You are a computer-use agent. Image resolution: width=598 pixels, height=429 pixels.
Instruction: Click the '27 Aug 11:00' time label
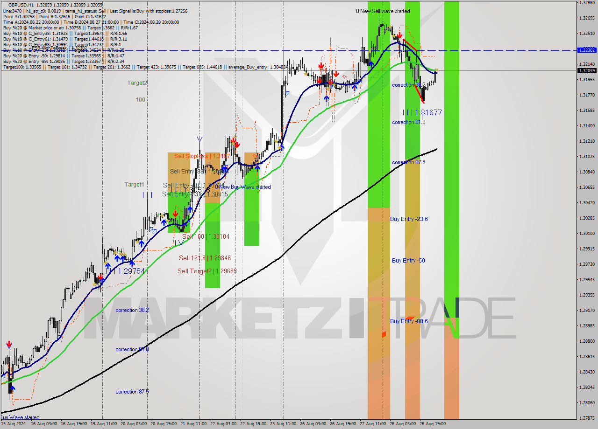[372, 424]
